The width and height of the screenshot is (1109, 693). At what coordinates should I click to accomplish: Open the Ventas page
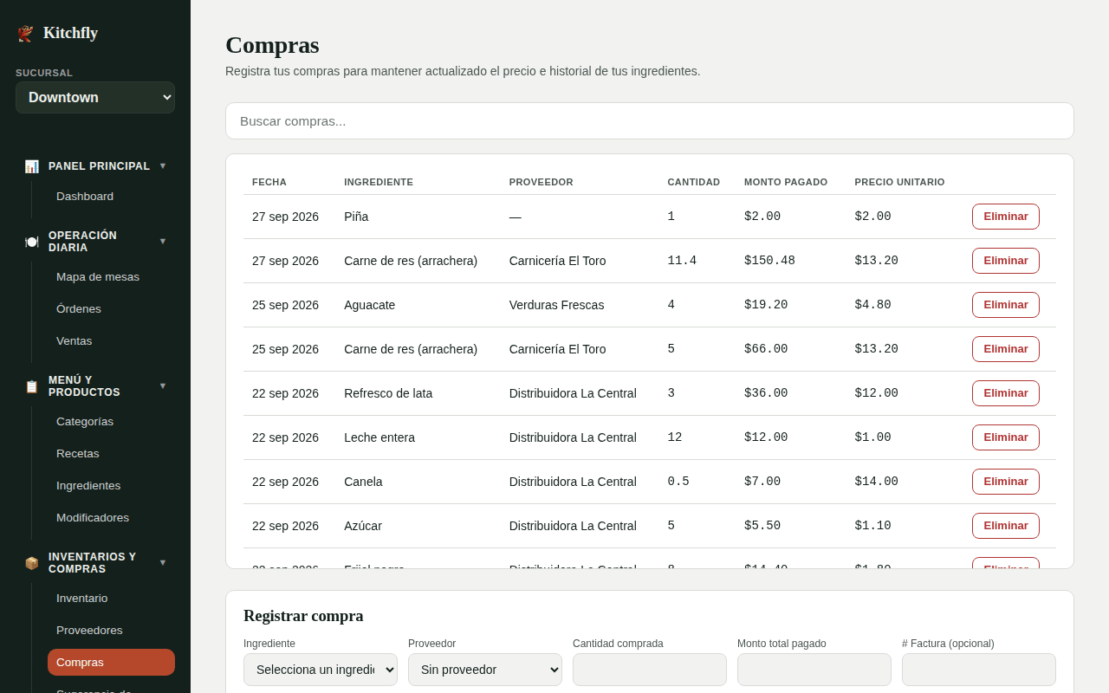coord(111,341)
